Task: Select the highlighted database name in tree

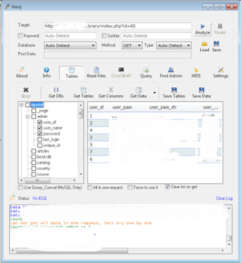Action: pos(37,105)
